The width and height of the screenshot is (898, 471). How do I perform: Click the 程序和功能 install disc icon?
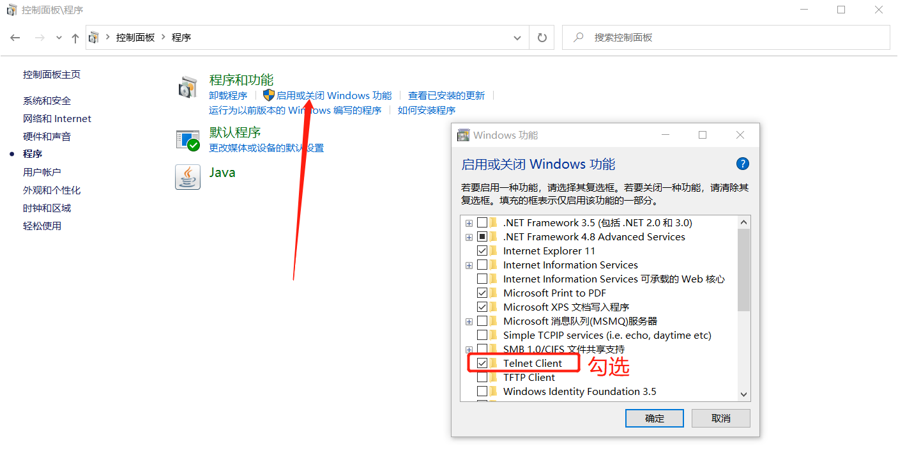point(188,88)
